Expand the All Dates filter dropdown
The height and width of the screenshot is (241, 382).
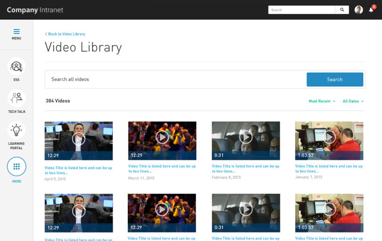[353, 101]
